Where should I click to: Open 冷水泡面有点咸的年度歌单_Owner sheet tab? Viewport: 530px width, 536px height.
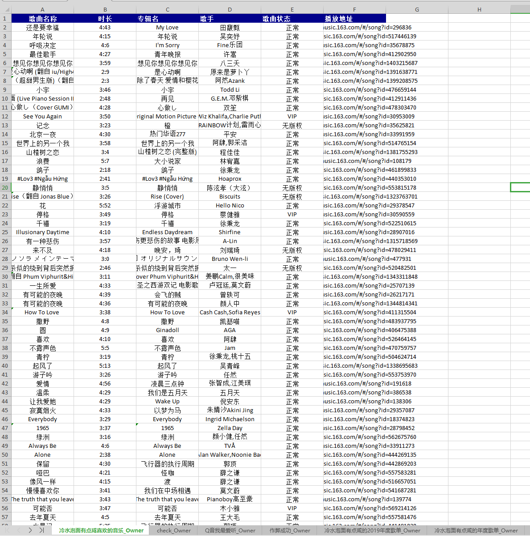tap(476, 530)
